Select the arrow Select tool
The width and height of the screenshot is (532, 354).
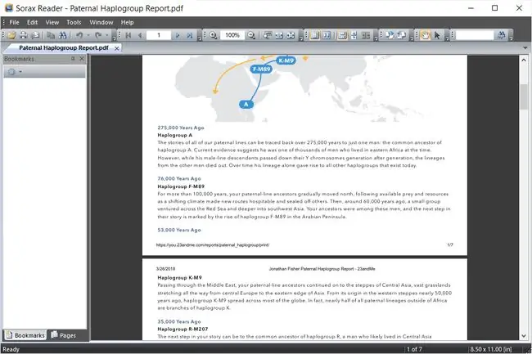pos(437,35)
